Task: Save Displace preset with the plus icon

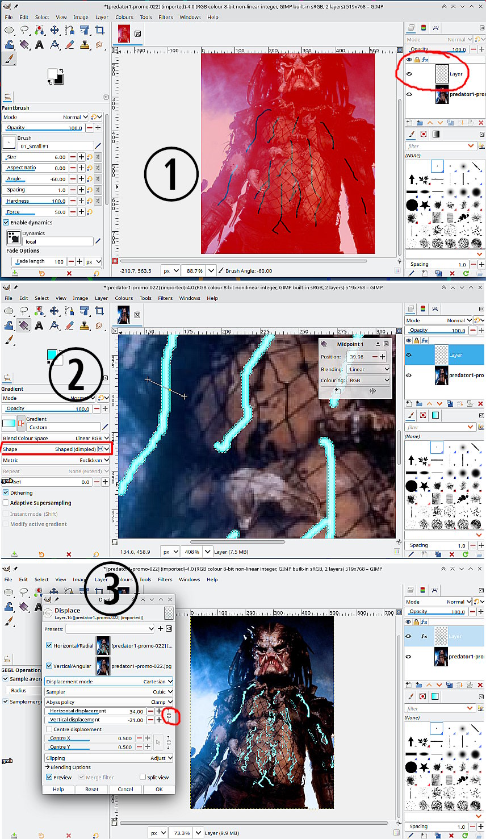Action: tap(161, 629)
